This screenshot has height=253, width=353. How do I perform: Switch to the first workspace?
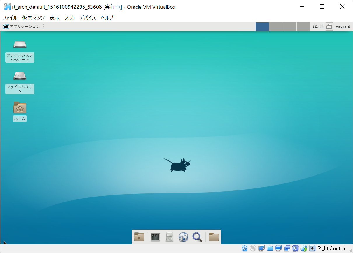coord(262,26)
